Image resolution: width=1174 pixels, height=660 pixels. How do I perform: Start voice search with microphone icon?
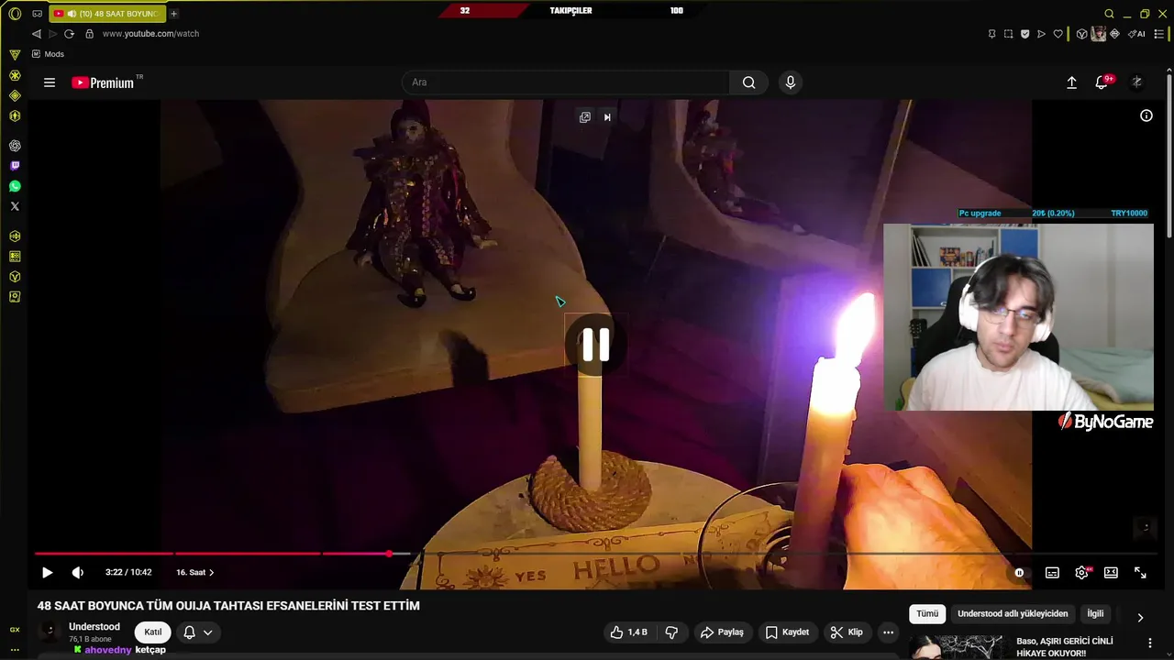pyautogui.click(x=791, y=82)
